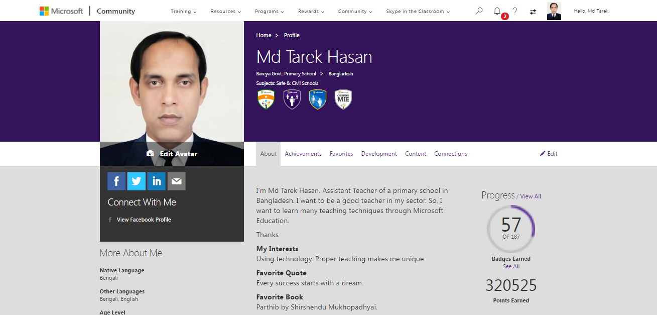657x315 pixels.
Task: Click the purple badge under Subjects
Action: coord(292,99)
